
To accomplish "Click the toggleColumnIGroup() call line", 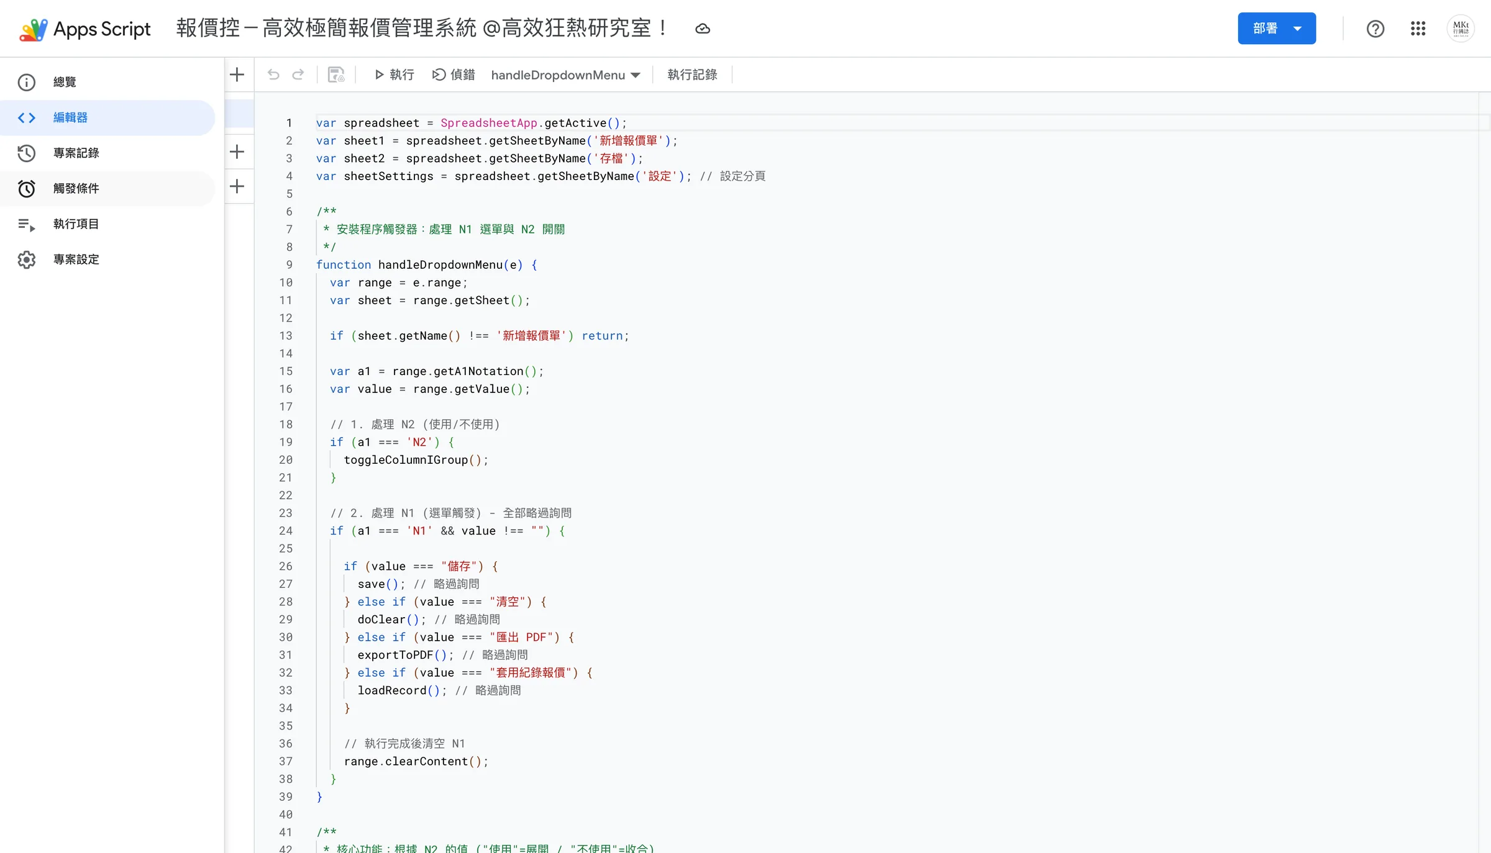I will point(416,460).
